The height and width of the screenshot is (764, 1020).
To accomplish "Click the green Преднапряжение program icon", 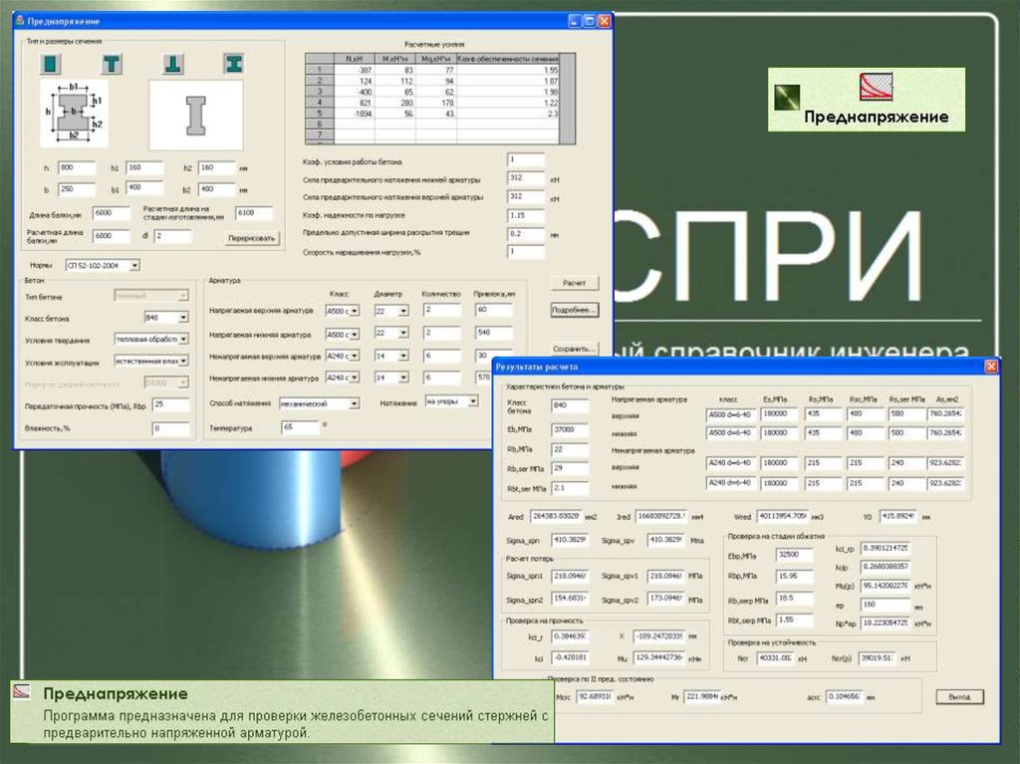I will 789,96.
